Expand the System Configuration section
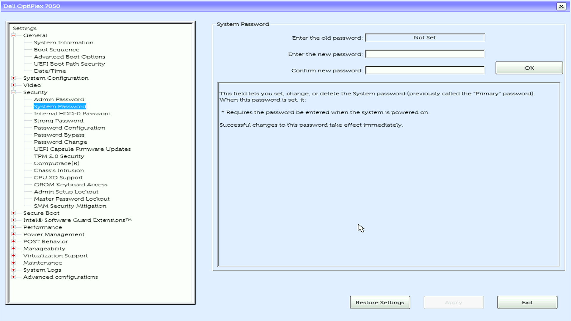 coord(14,78)
